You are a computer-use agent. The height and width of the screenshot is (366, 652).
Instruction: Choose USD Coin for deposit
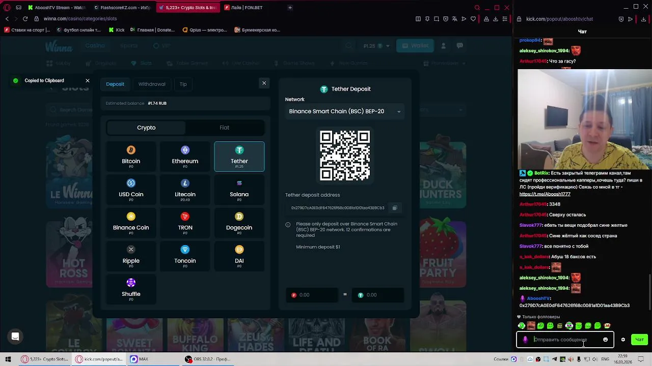pos(131,190)
